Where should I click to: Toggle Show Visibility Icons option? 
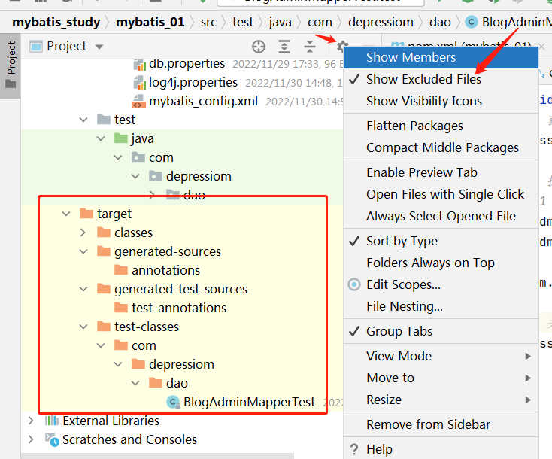441,101
